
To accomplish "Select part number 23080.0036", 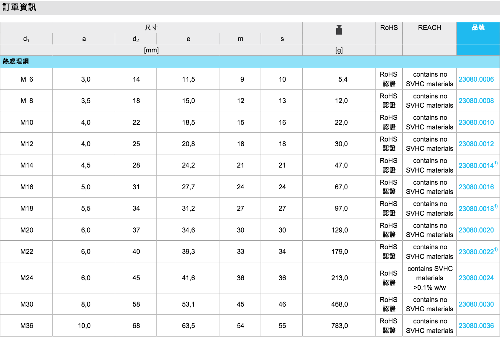I will pyautogui.click(x=476, y=326).
